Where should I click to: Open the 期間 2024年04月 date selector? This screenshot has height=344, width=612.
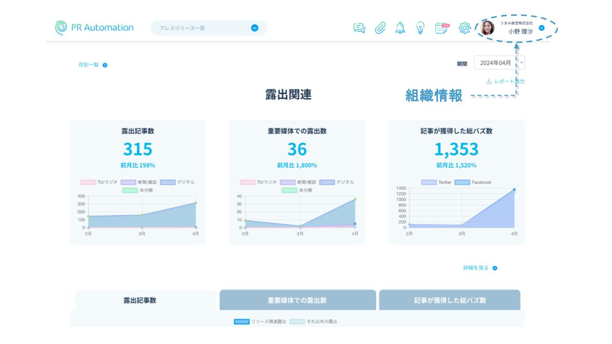[x=499, y=63]
